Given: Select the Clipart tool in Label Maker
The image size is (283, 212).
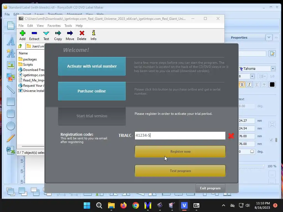Looking at the screenshot, I should point(11,77).
